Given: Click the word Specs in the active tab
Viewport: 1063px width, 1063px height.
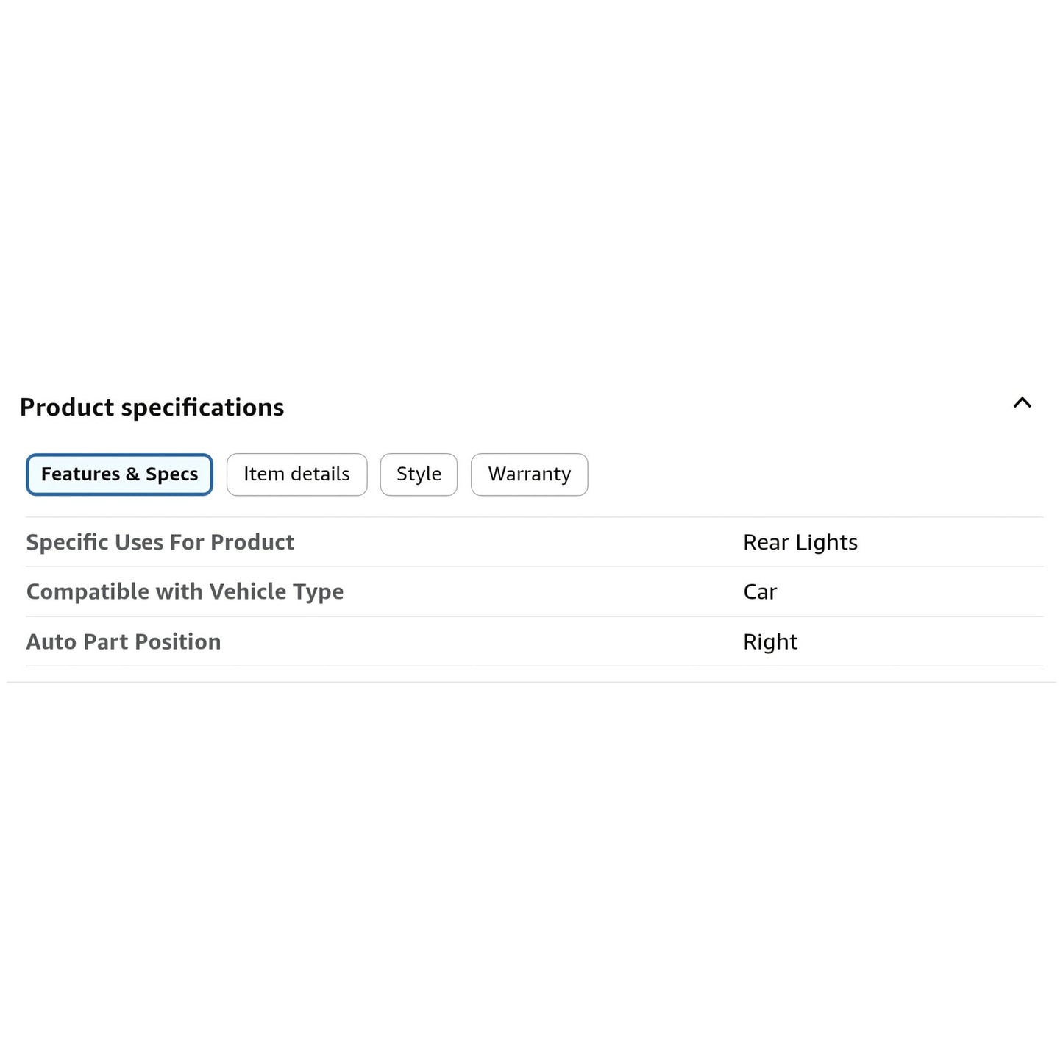Looking at the screenshot, I should tap(171, 474).
